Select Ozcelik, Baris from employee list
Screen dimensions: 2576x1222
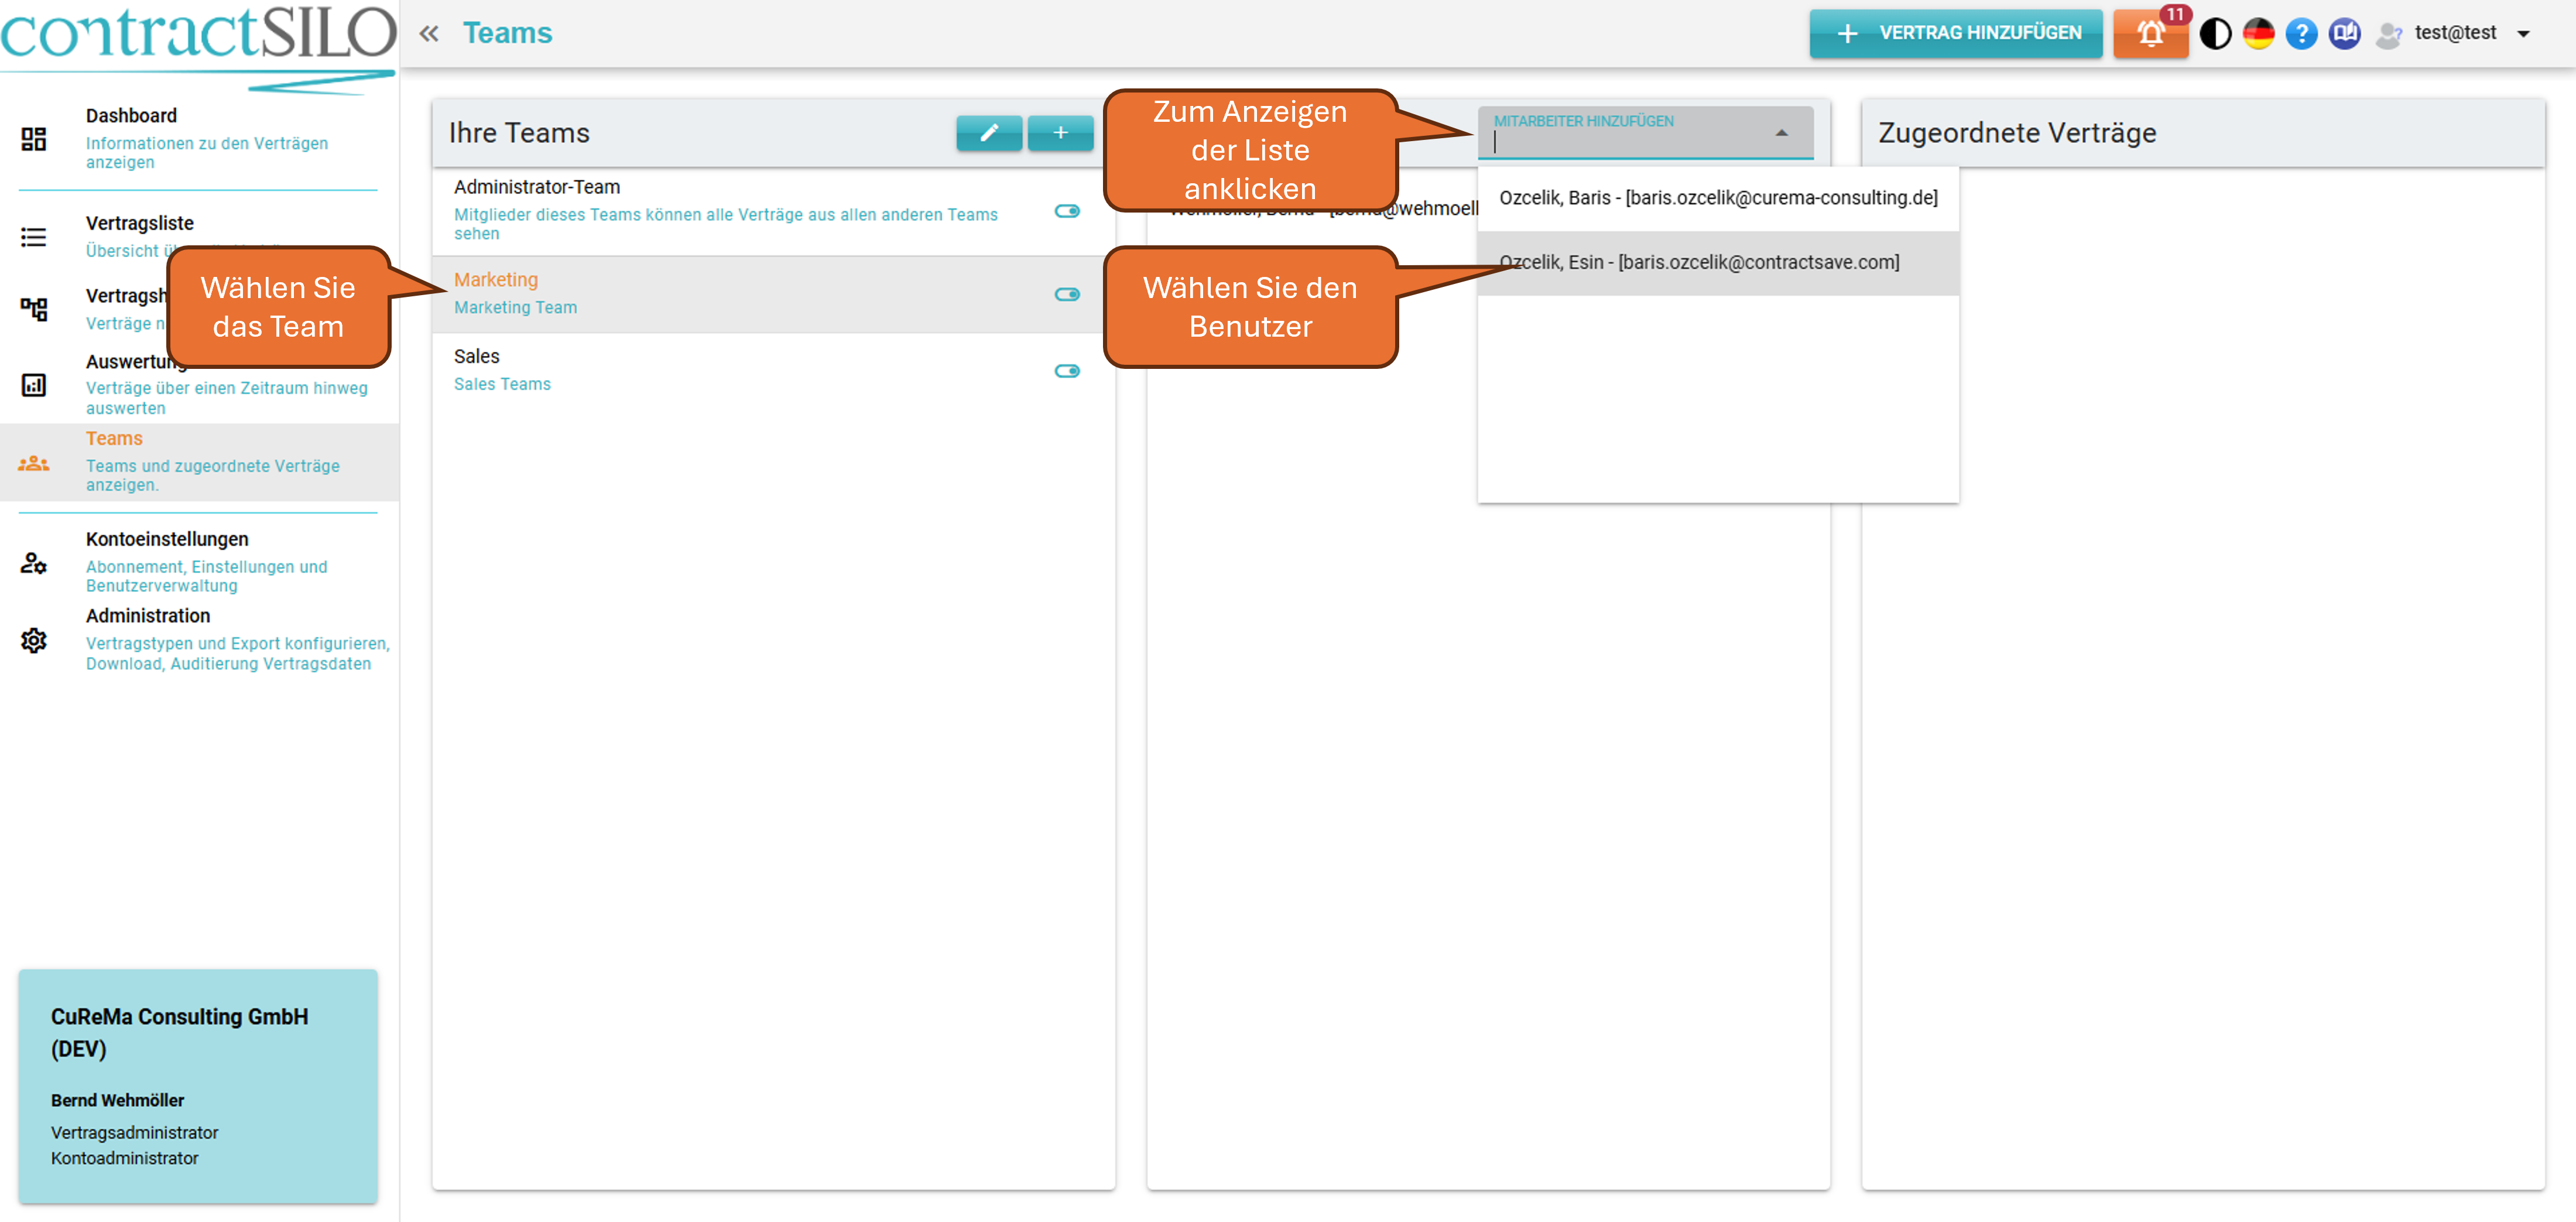pyautogui.click(x=1718, y=198)
